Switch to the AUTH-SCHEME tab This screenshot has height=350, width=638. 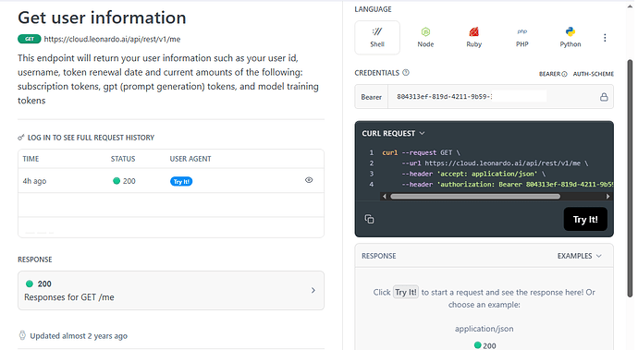click(594, 74)
